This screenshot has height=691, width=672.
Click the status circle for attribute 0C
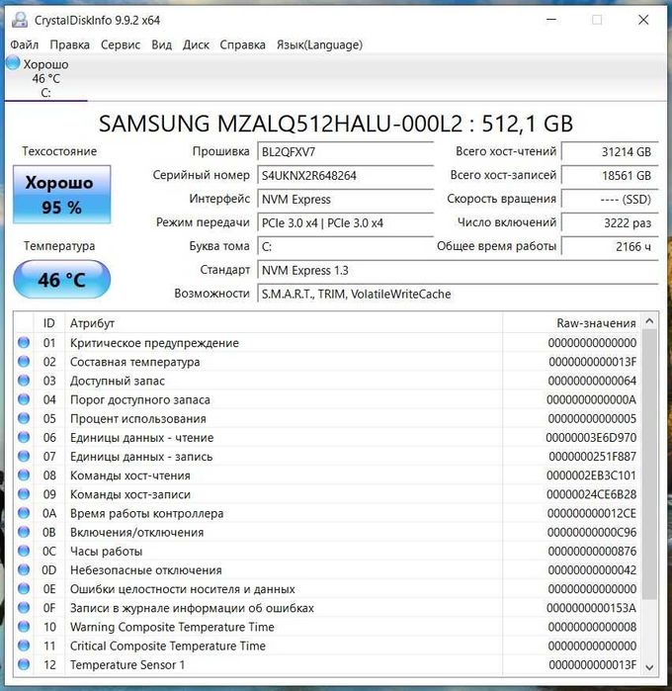24,551
